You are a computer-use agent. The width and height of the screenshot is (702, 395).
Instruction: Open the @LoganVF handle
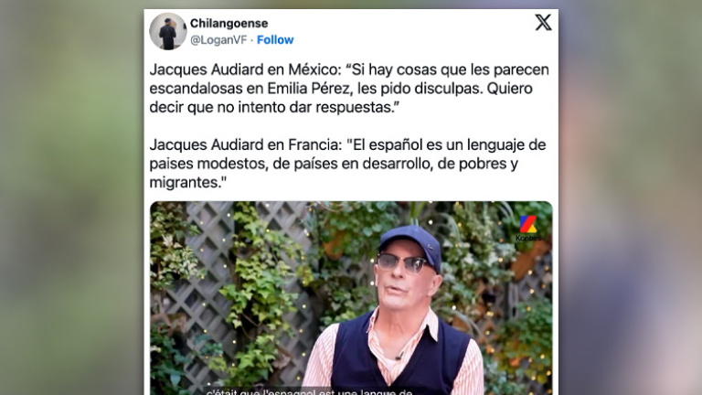click(x=218, y=40)
